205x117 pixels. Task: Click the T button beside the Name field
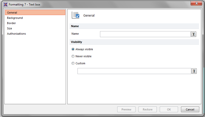click(x=193, y=34)
